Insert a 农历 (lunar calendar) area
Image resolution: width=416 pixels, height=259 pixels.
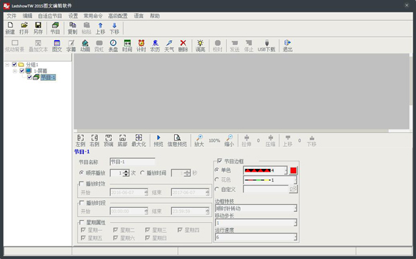(155, 46)
